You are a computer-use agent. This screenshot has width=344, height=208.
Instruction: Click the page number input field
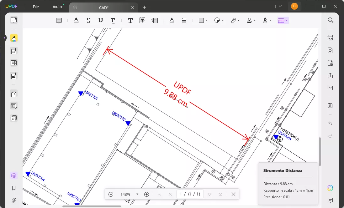(190, 194)
